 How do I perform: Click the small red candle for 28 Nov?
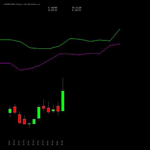point(43,107)
